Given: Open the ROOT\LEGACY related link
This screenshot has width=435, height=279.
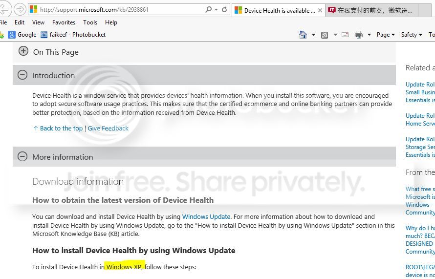Looking at the screenshot, I should coord(420,271).
